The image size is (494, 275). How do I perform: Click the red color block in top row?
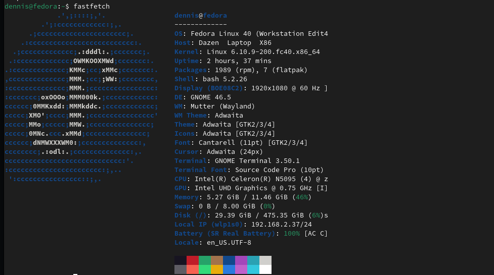193,260
